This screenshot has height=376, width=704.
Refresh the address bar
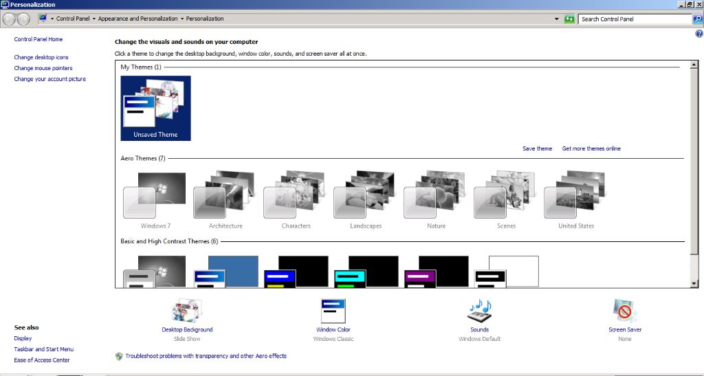point(569,19)
